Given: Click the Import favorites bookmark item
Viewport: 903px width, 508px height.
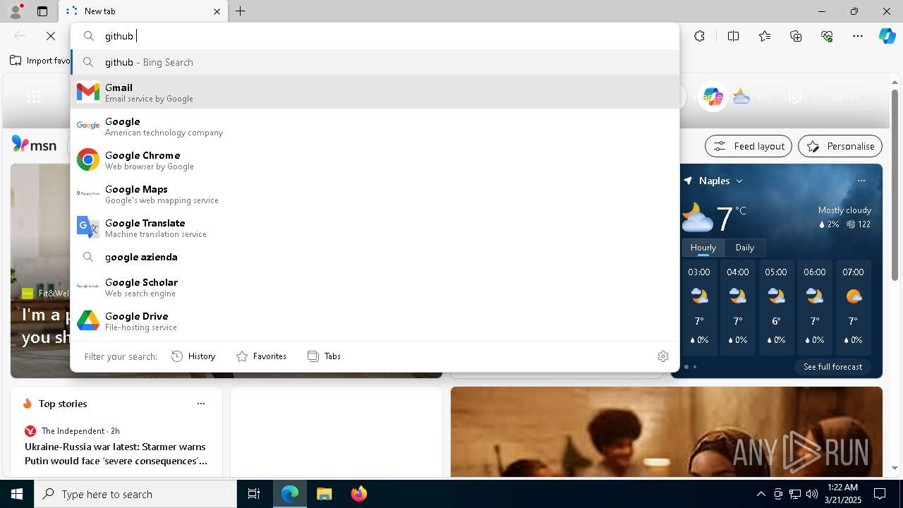Looking at the screenshot, I should tap(40, 61).
